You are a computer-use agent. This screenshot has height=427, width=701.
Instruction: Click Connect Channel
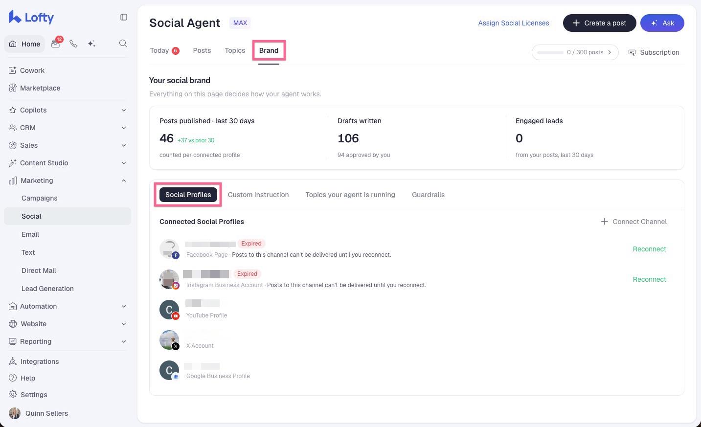(633, 222)
